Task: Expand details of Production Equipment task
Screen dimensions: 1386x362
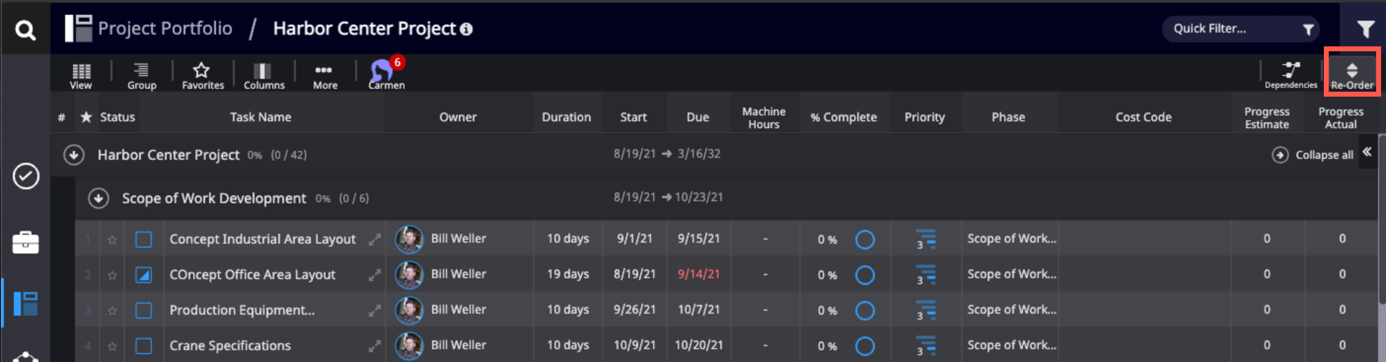Action: (374, 310)
